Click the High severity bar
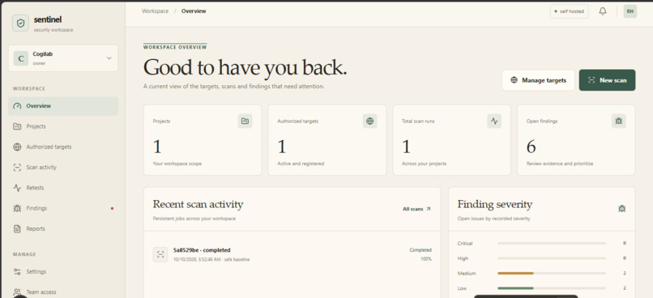Viewport: 653px width, 298px height. click(552, 258)
